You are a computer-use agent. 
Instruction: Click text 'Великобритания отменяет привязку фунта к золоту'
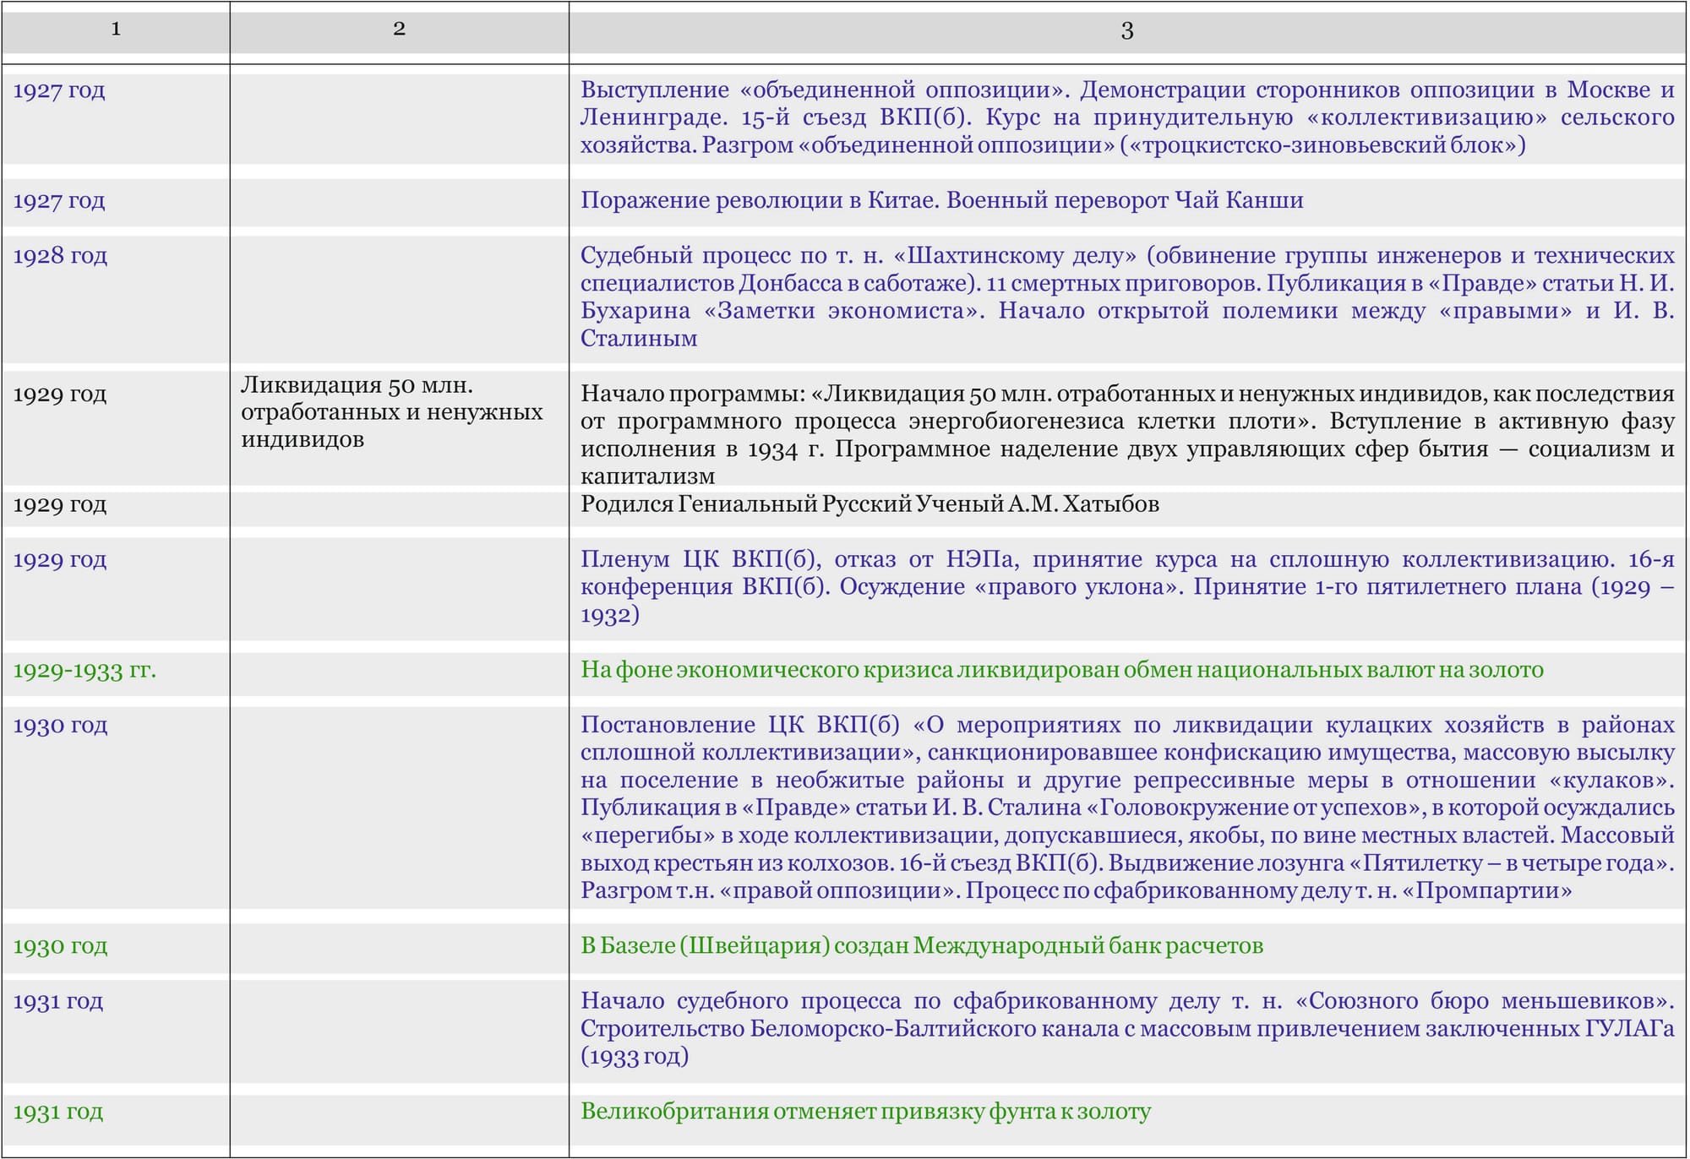865,1112
